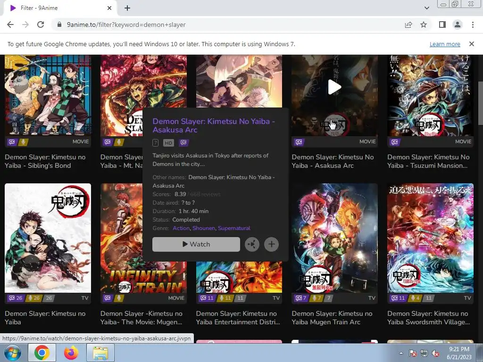The width and height of the screenshot is (483, 362).
Task: Open the Tsuzumi Mansion poster thumbnail
Action: coord(430,95)
